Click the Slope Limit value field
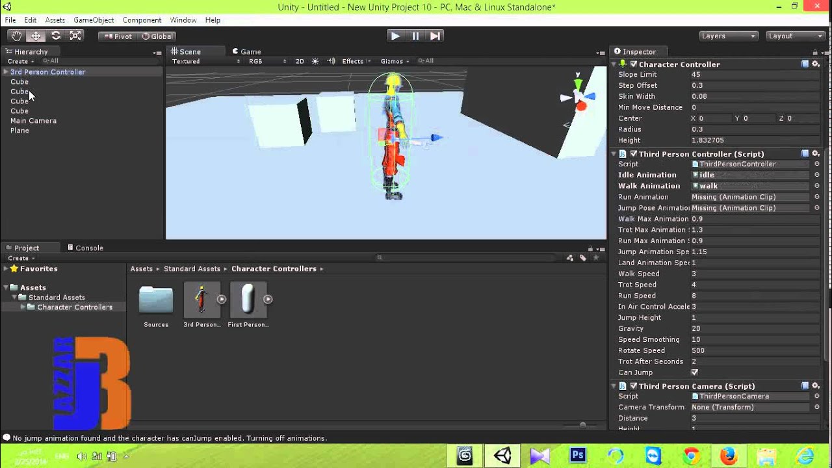The height and width of the screenshot is (468, 832). [754, 75]
